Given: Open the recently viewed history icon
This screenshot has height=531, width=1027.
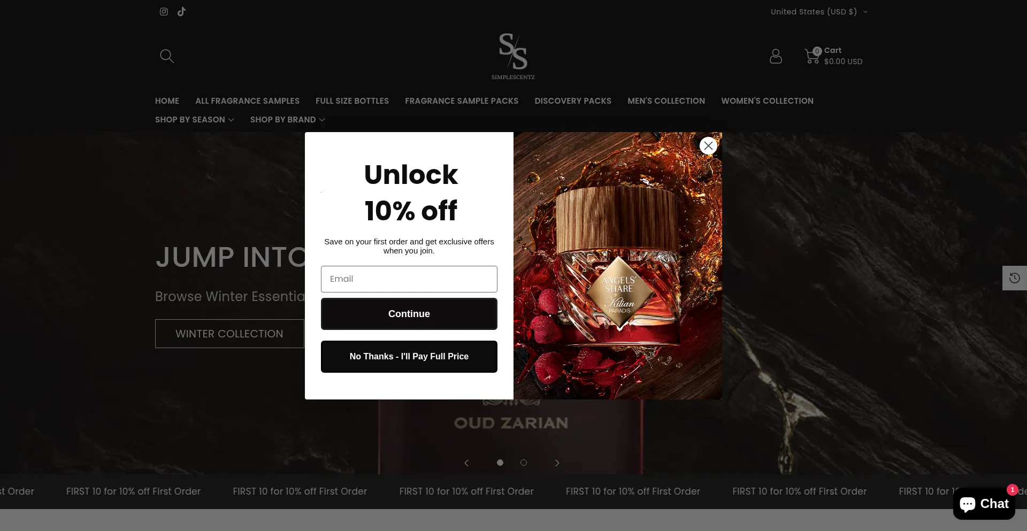Looking at the screenshot, I should 1014,278.
